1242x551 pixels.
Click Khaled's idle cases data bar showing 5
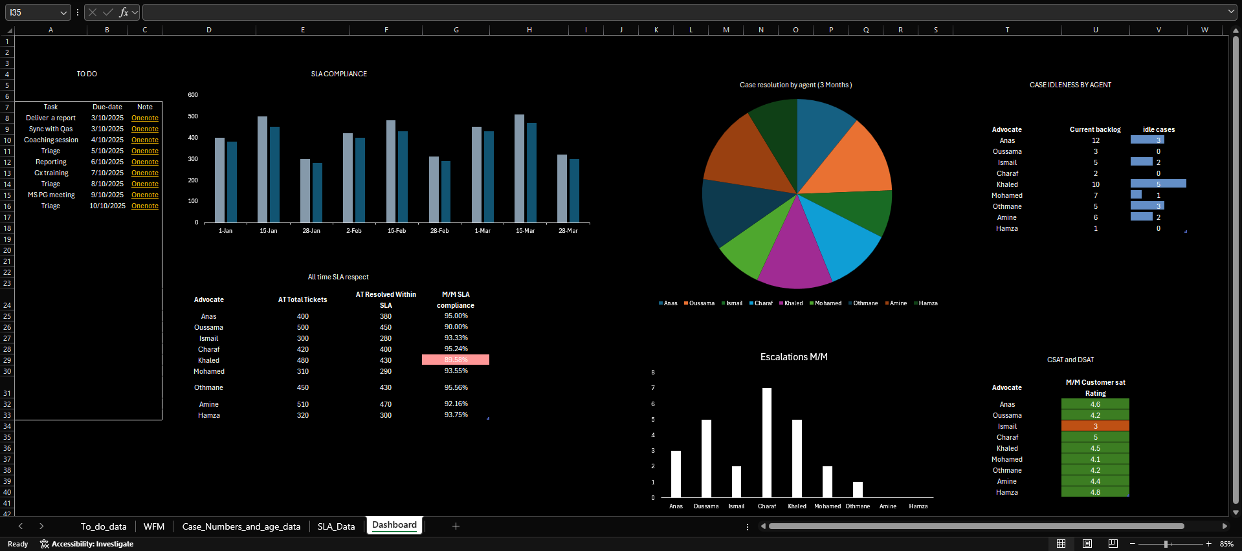[1159, 184]
